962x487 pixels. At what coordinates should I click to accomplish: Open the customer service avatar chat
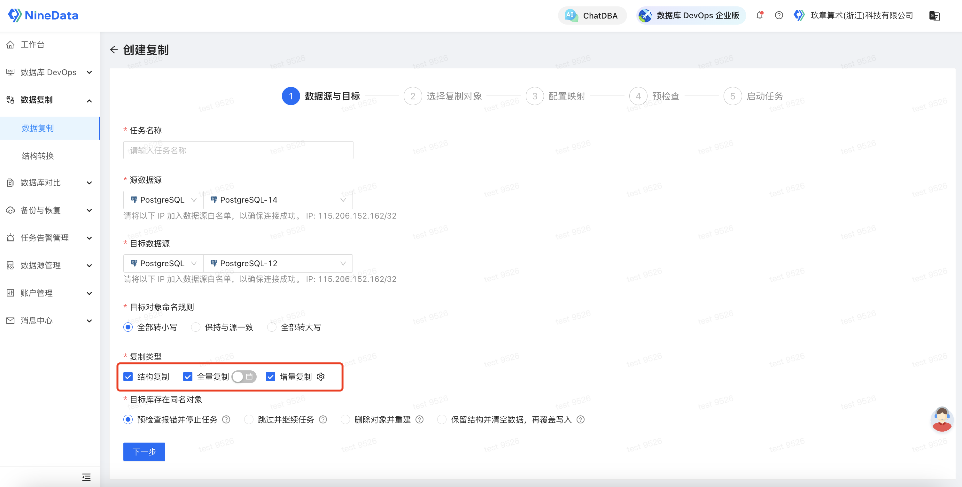(942, 419)
